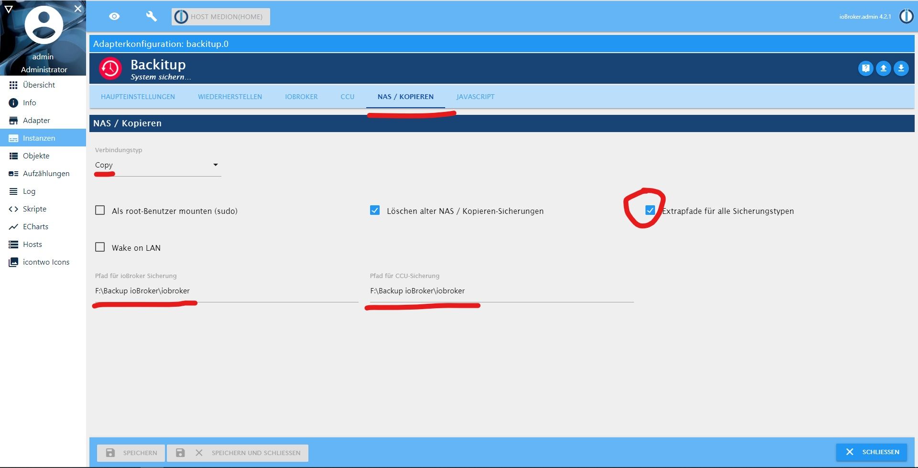Toggle Extrapfade für alle Sicherungstypen checkbox
The height and width of the screenshot is (468, 918).
(x=650, y=210)
